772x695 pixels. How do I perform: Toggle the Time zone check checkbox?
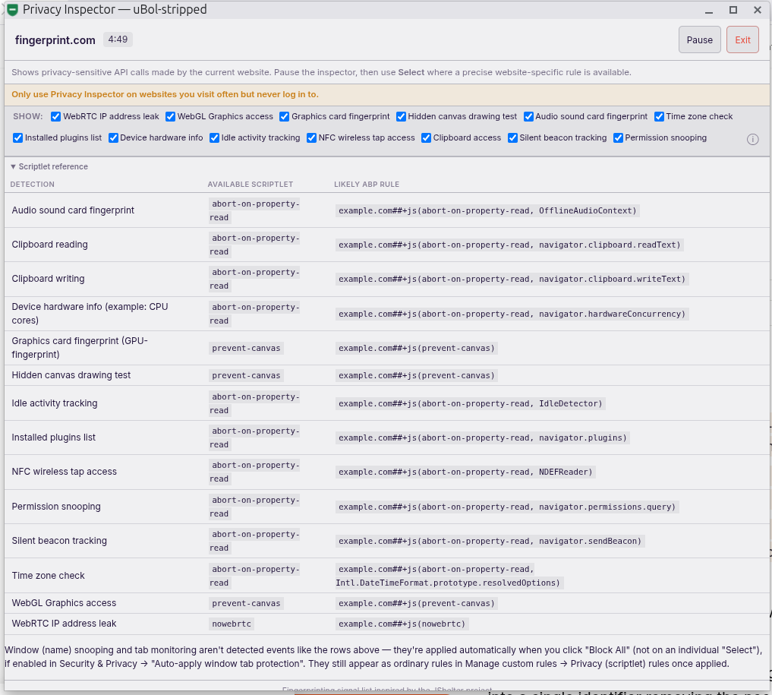click(659, 116)
